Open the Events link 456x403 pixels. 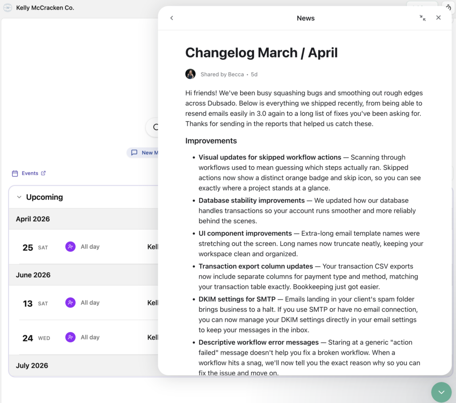pos(30,173)
